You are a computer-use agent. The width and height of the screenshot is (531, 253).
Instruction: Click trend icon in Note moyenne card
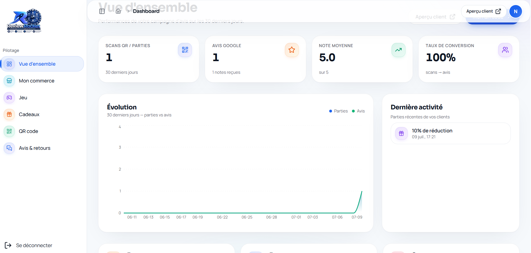[x=399, y=50]
